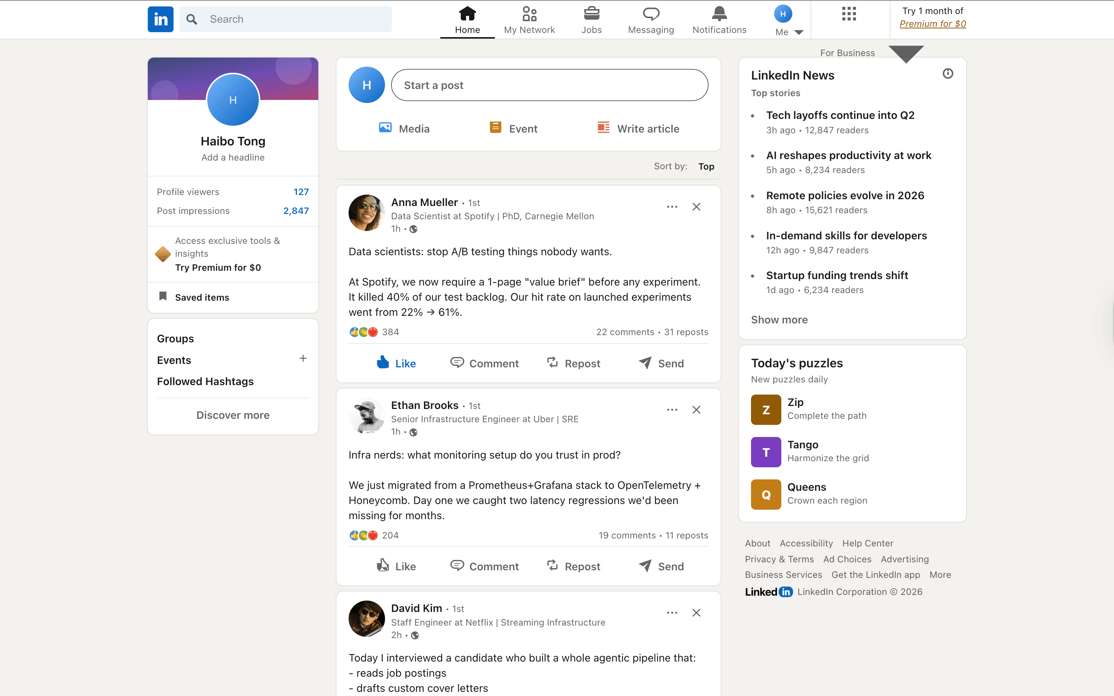Read In-demand skills for developers story
This screenshot has width=1114, height=696.
pyautogui.click(x=846, y=236)
